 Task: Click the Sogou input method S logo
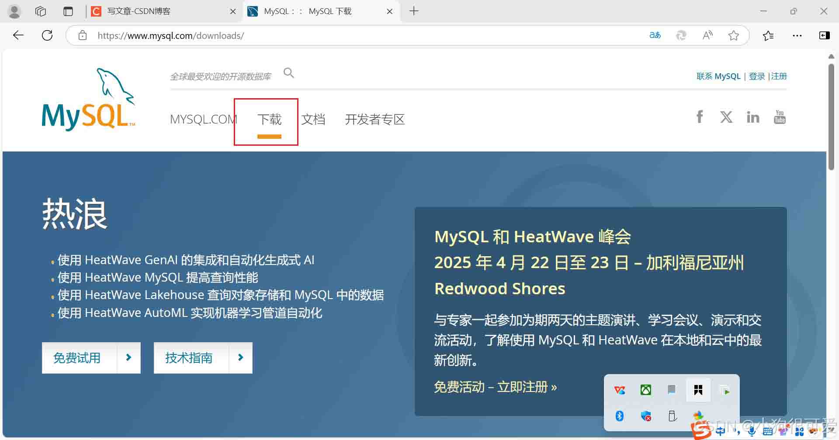[x=701, y=430]
